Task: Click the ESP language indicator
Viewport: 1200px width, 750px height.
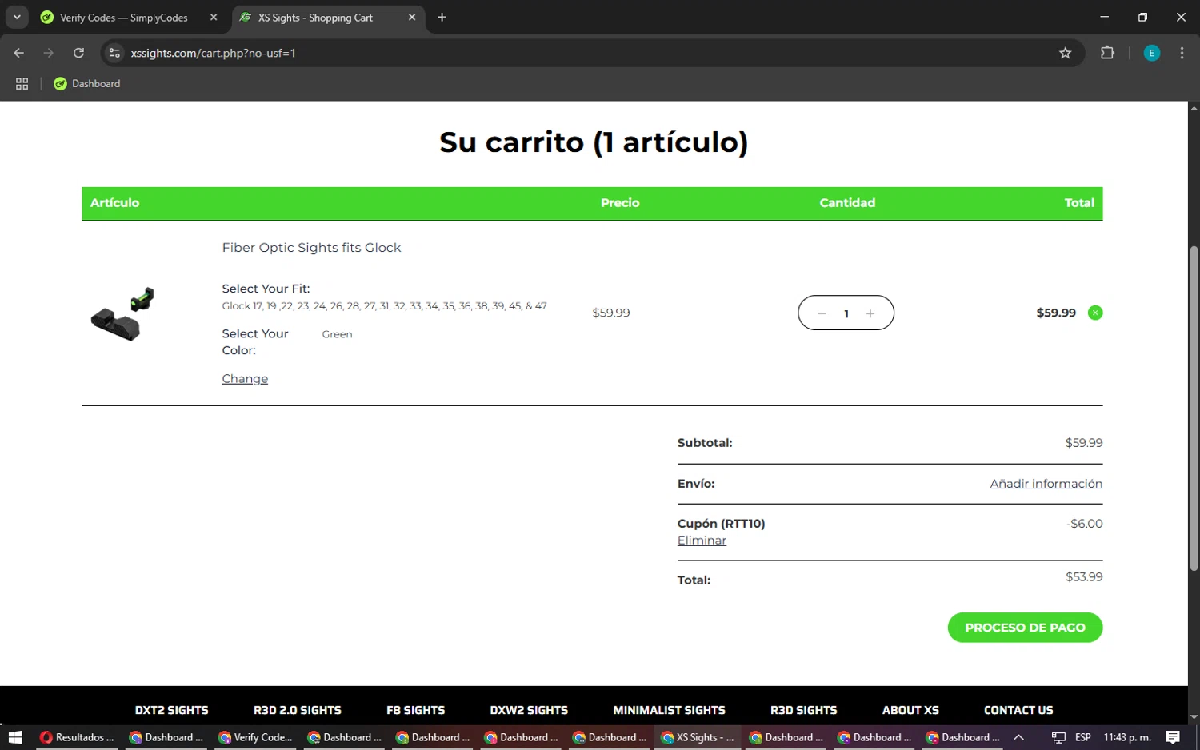Action: 1083,737
